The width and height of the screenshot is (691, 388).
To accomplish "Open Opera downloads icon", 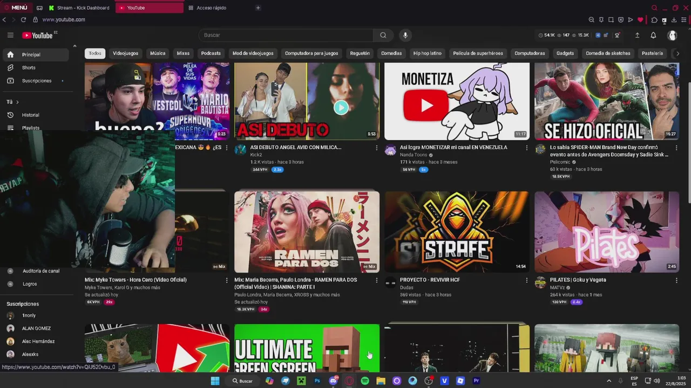I will click(x=674, y=20).
